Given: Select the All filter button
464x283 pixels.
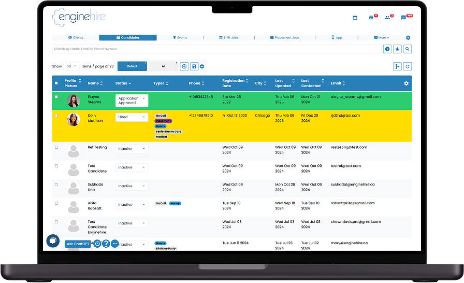Looking at the screenshot, I should (163, 66).
